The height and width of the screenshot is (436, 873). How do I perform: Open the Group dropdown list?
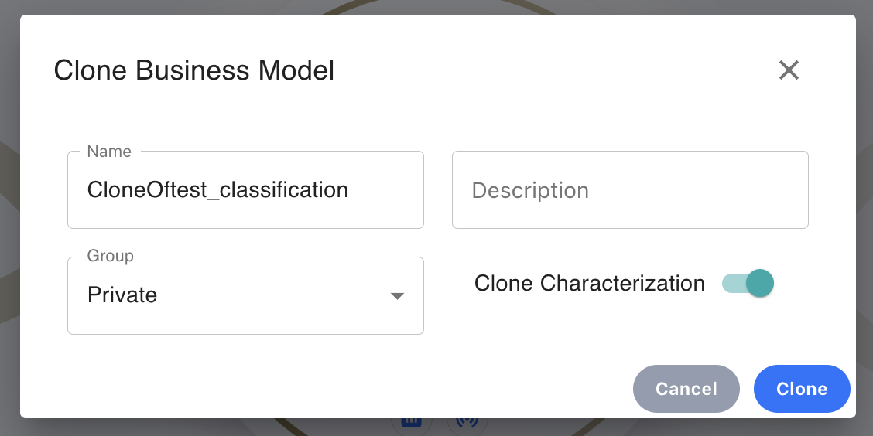[x=245, y=295]
